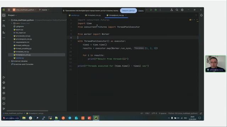Start debugging with the bug icon
227x127 pixels.
tap(156, 10)
